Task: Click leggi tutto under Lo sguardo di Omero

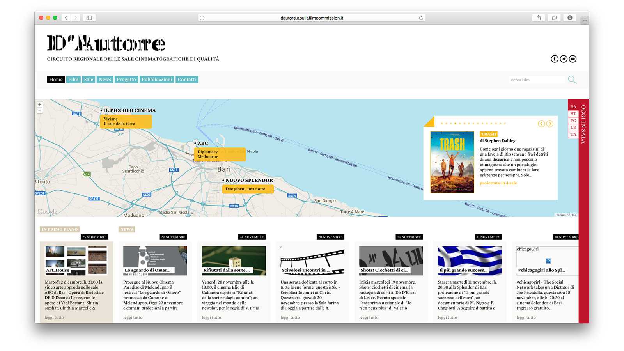Action: pos(133,317)
